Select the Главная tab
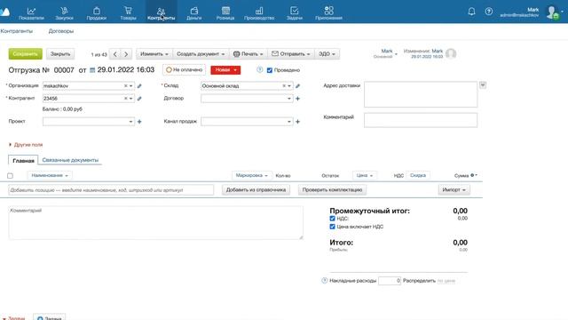The width and height of the screenshot is (568, 320). pos(23,160)
